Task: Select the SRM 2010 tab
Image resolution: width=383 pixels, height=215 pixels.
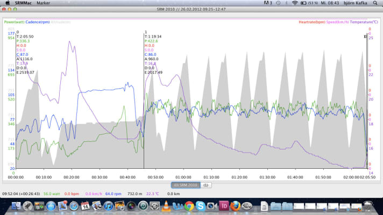Action: click(186, 185)
